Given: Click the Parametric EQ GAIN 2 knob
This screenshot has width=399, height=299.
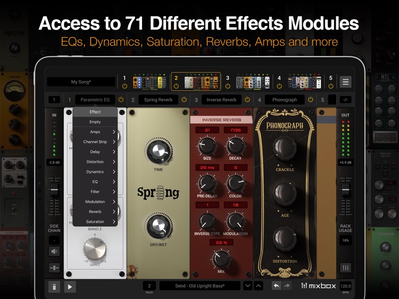Looking at the screenshot, I should 95,249.
